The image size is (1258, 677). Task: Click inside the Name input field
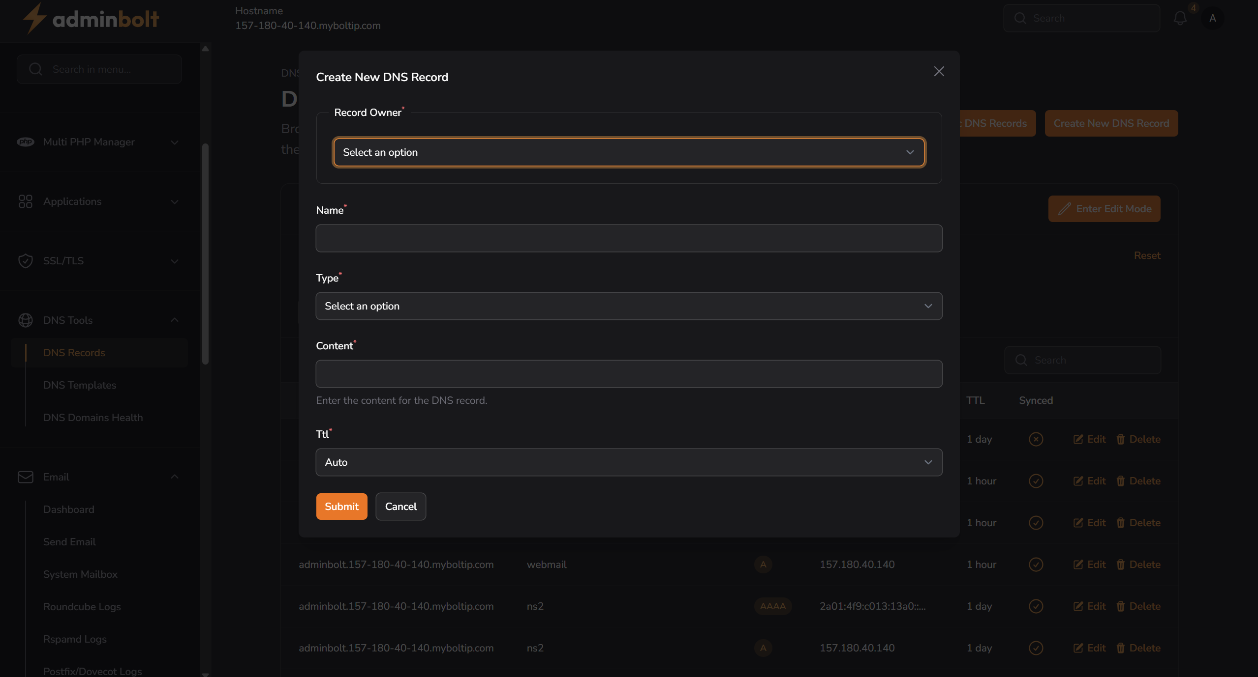pyautogui.click(x=628, y=238)
